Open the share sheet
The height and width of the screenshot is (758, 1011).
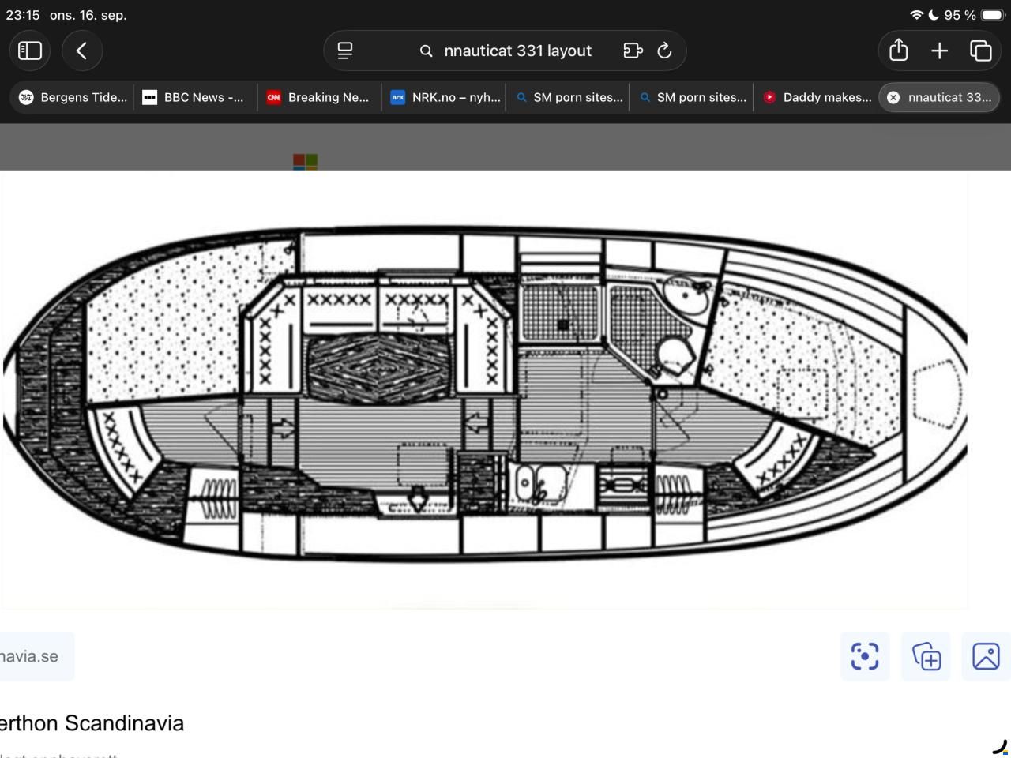pyautogui.click(x=899, y=51)
